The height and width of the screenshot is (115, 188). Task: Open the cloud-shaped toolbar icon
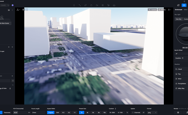114,5
